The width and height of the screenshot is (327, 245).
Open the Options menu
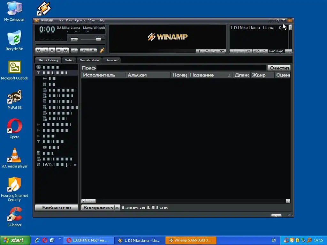[80, 20]
